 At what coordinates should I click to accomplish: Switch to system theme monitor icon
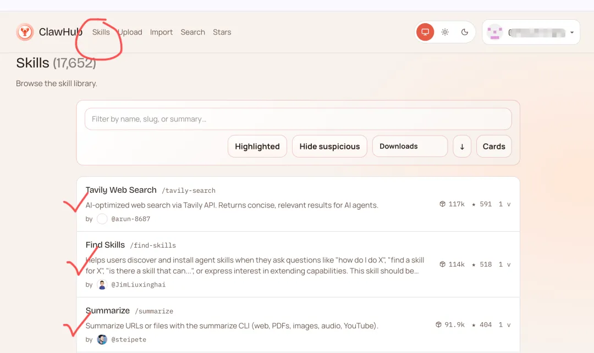(x=425, y=32)
